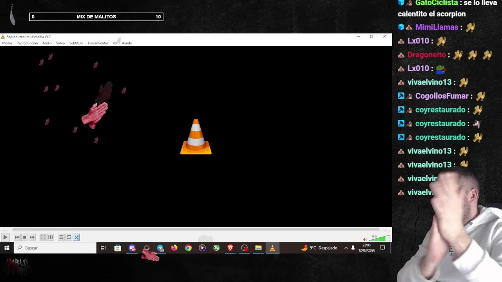The width and height of the screenshot is (502, 282).
Task: Launch Brave browser from the taskbar
Action: tap(230, 248)
